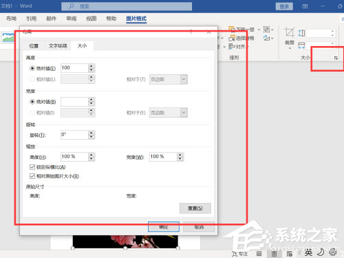344x258 pixels.
Task: Decrease absolute height value spinner down
Action: click(x=92, y=70)
